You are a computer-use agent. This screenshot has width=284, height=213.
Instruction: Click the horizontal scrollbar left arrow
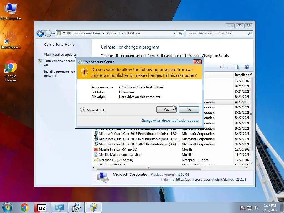click(94, 168)
